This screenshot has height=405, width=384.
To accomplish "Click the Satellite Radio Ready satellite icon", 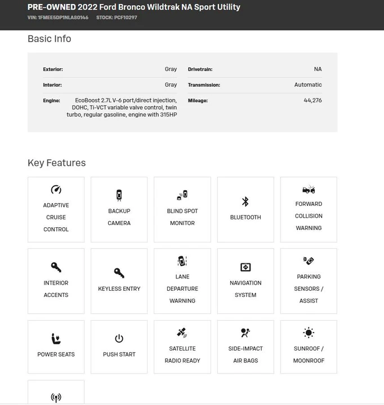I will 182,332.
